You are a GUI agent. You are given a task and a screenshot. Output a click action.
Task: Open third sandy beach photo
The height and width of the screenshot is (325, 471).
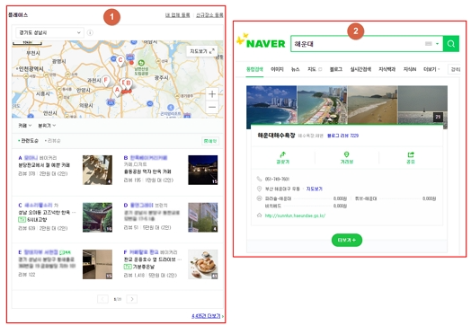[x=373, y=105]
